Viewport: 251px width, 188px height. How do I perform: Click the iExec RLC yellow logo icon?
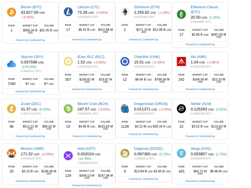click(x=68, y=61)
